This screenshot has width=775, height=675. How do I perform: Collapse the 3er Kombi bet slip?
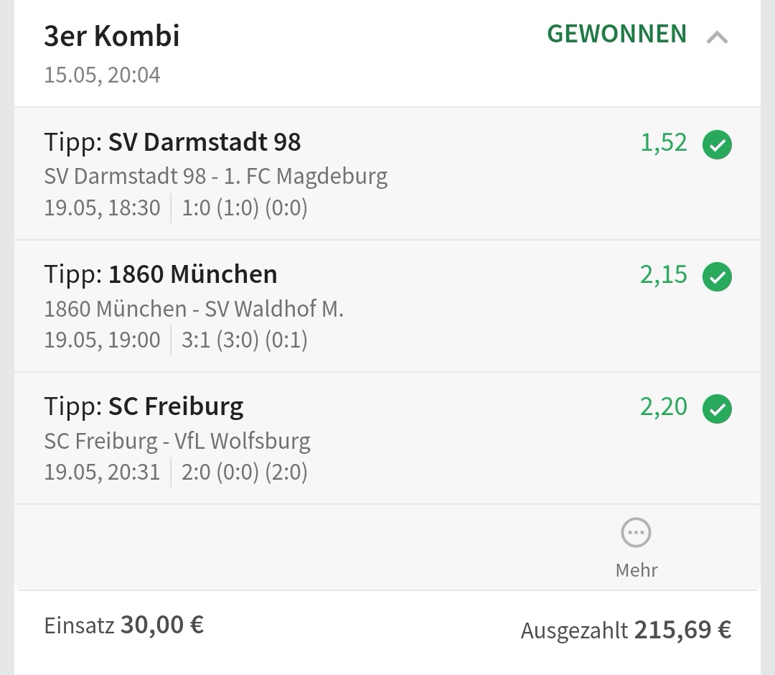[x=717, y=37]
